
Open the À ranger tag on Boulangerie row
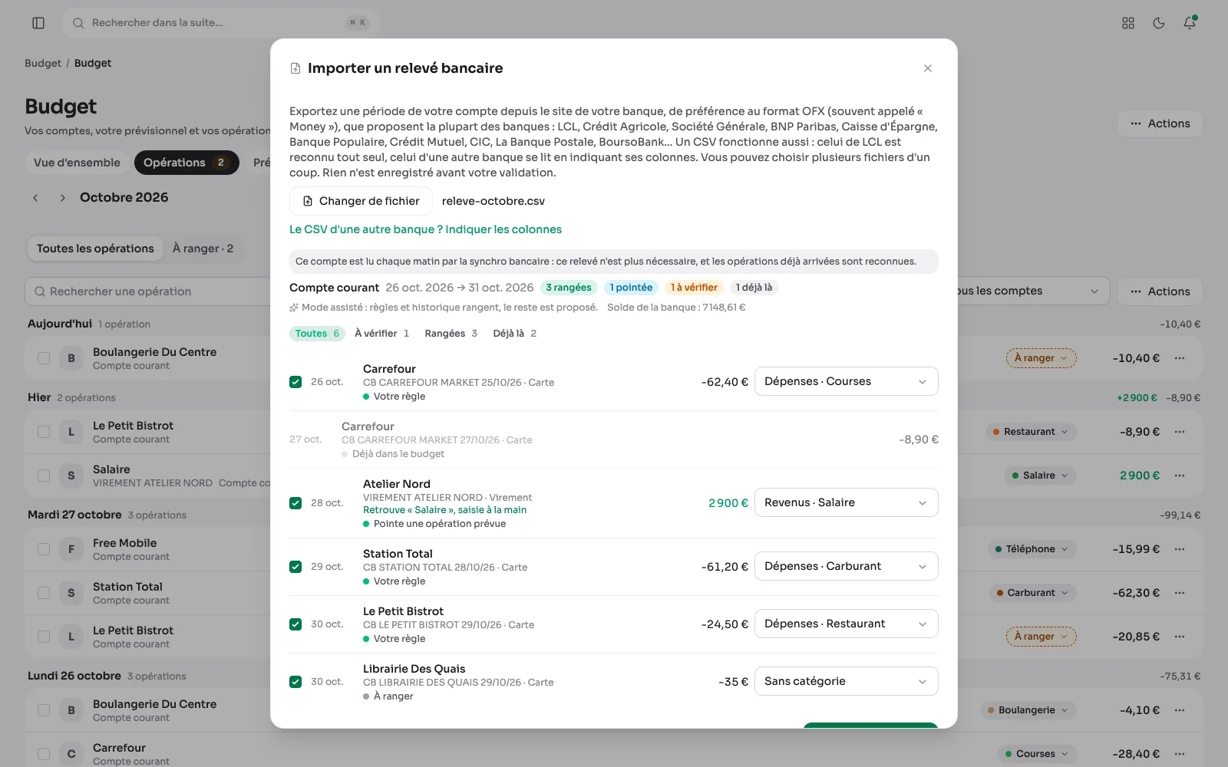pyautogui.click(x=1041, y=358)
